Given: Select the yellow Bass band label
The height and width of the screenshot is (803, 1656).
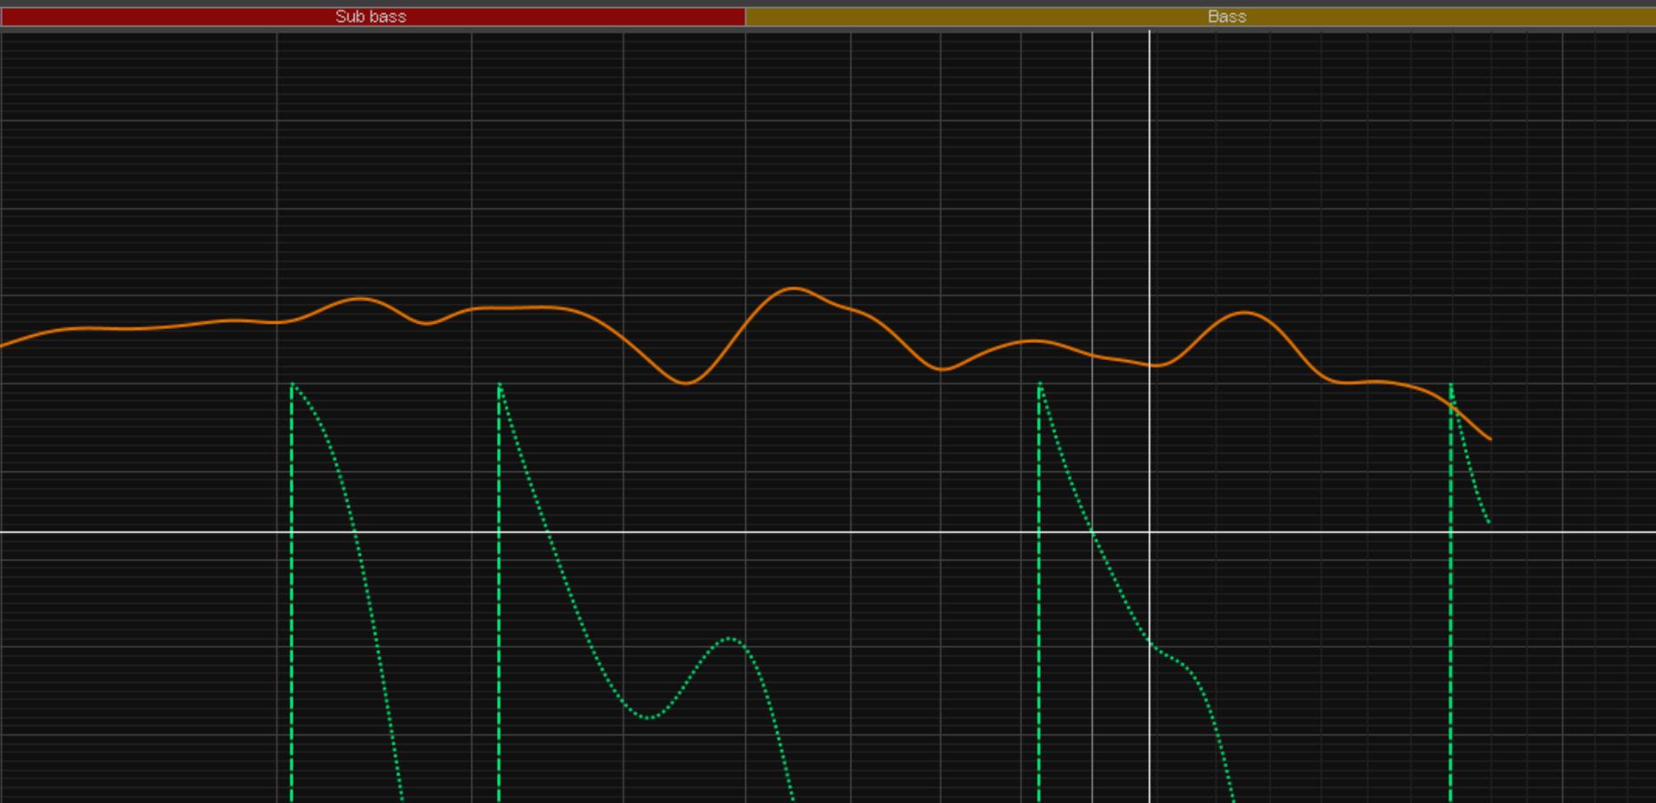Looking at the screenshot, I should [1226, 17].
